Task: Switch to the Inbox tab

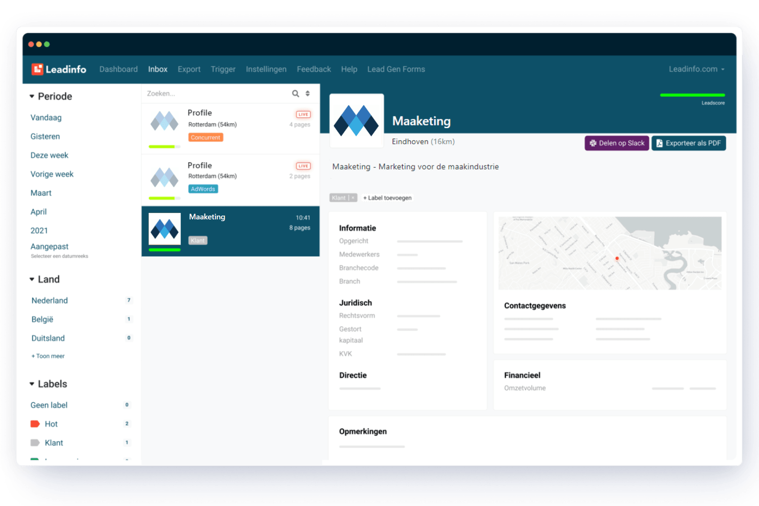Action: [x=158, y=69]
